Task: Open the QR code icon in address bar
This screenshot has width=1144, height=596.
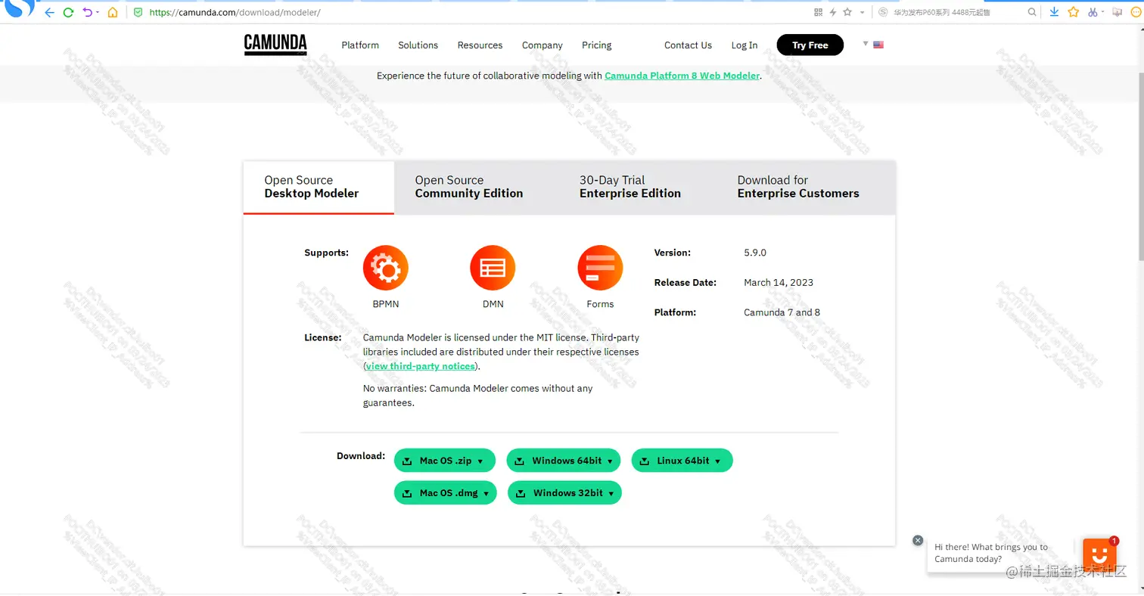Action: click(818, 12)
